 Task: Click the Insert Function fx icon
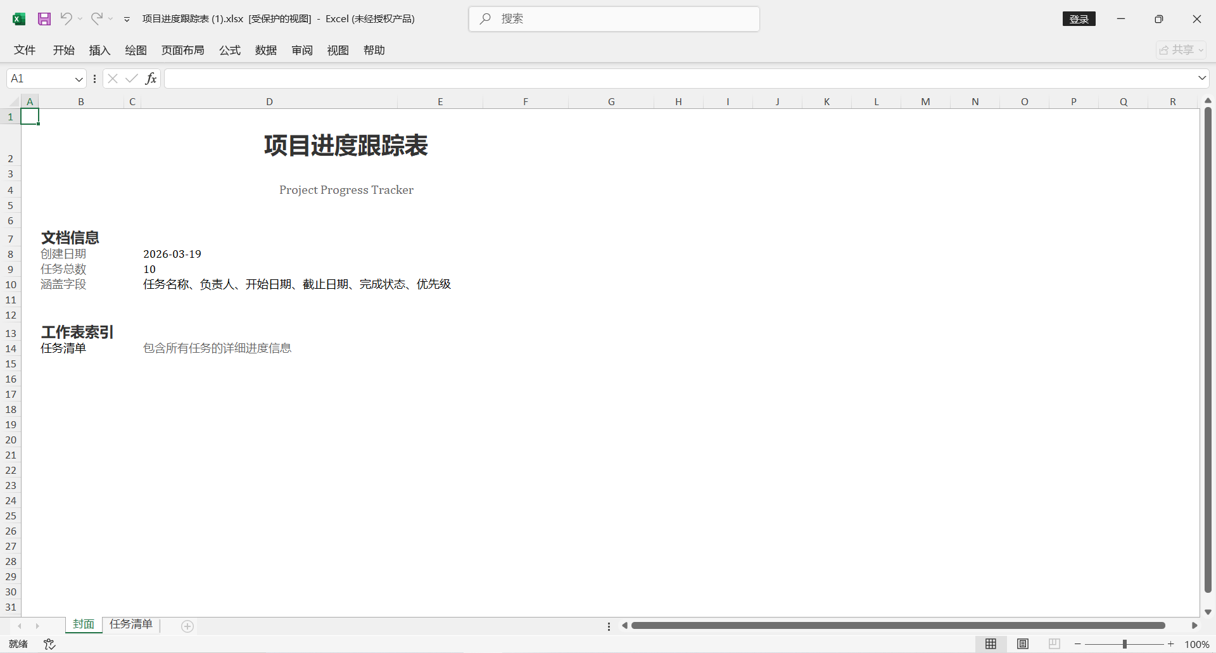[151, 79]
